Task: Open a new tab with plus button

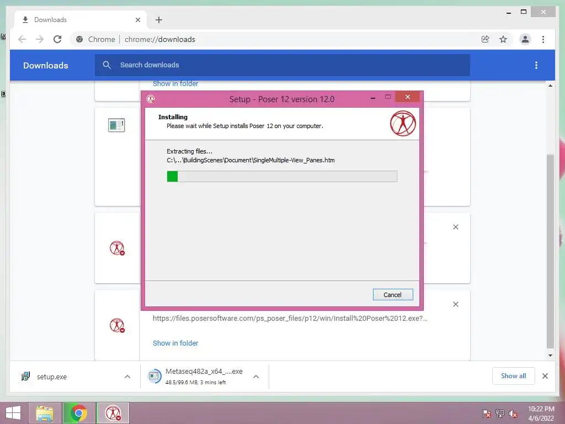Action: 159,20
